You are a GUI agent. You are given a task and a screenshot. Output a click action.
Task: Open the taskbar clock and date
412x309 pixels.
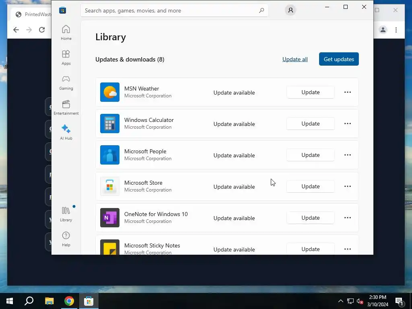(377, 301)
